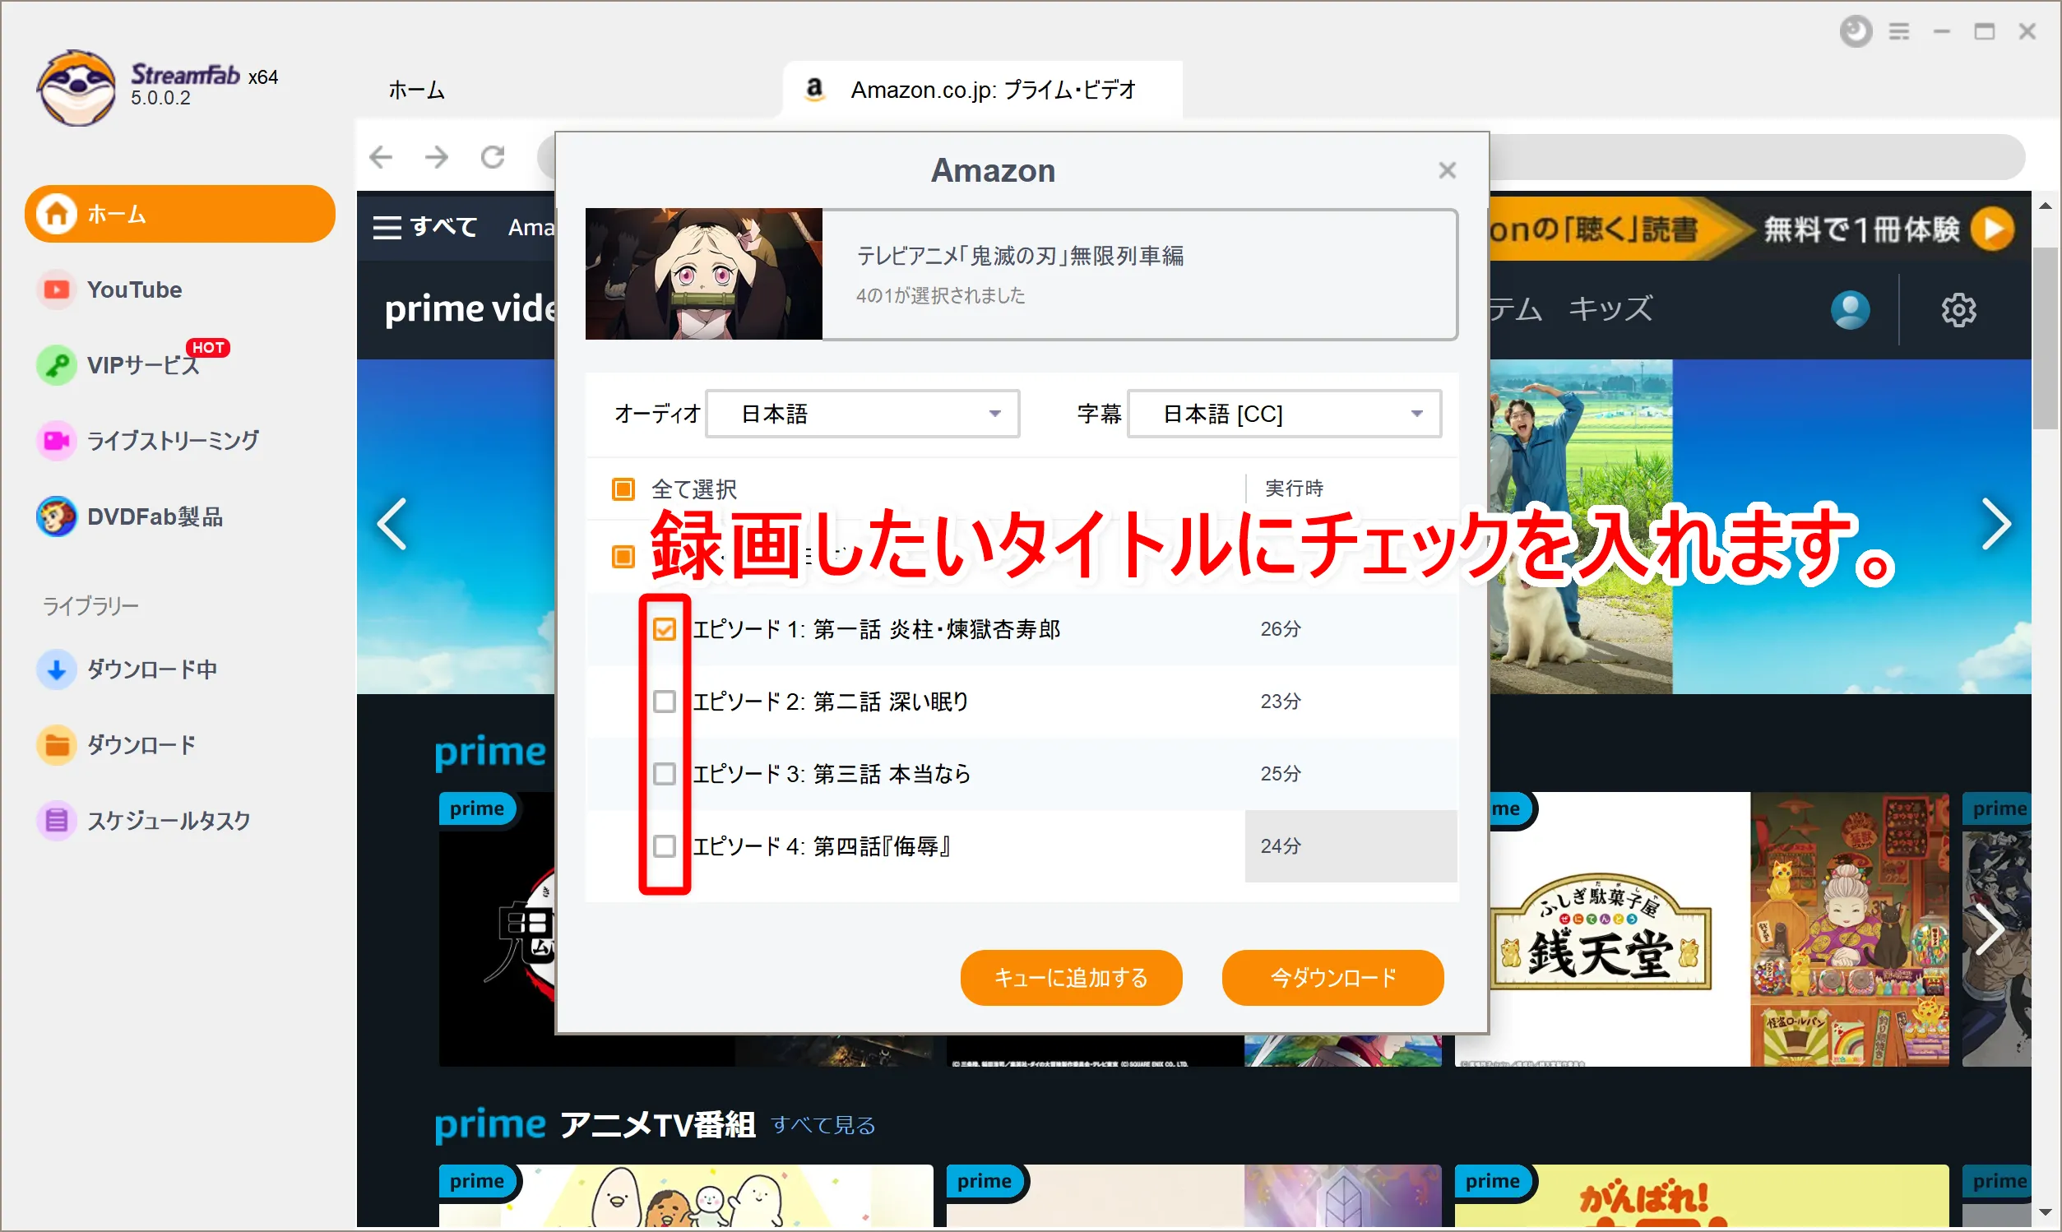Select エピソード 2: 第二話 深い眠り text
This screenshot has width=2062, height=1232.
point(831,702)
